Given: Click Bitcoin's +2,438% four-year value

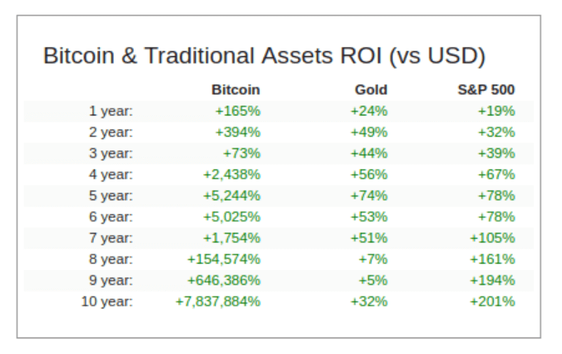Looking at the screenshot, I should tap(231, 175).
